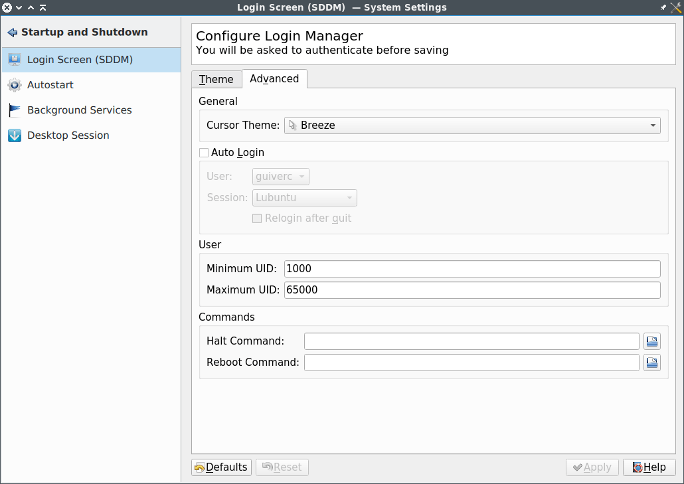Browse for a Reboot Command file
This screenshot has height=484, width=684.
click(x=651, y=363)
